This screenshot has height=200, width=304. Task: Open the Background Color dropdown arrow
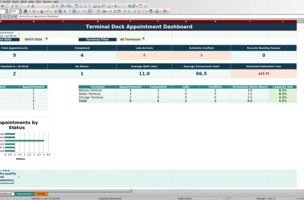(51, 11)
